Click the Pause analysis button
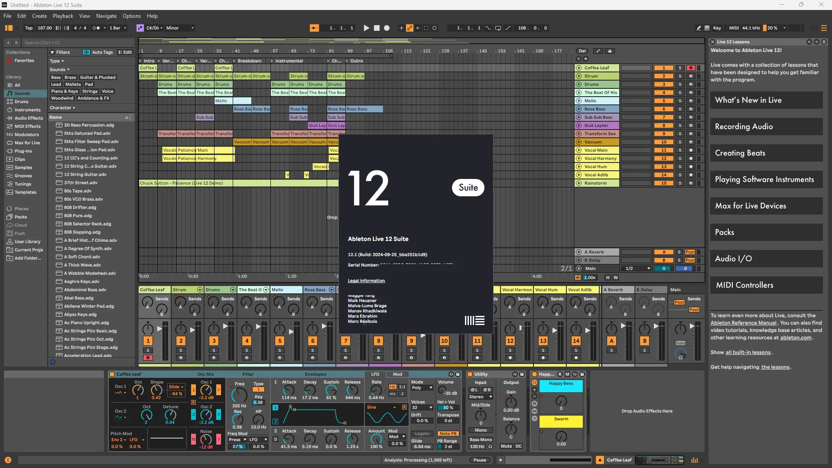Image resolution: width=832 pixels, height=468 pixels. 479,460
